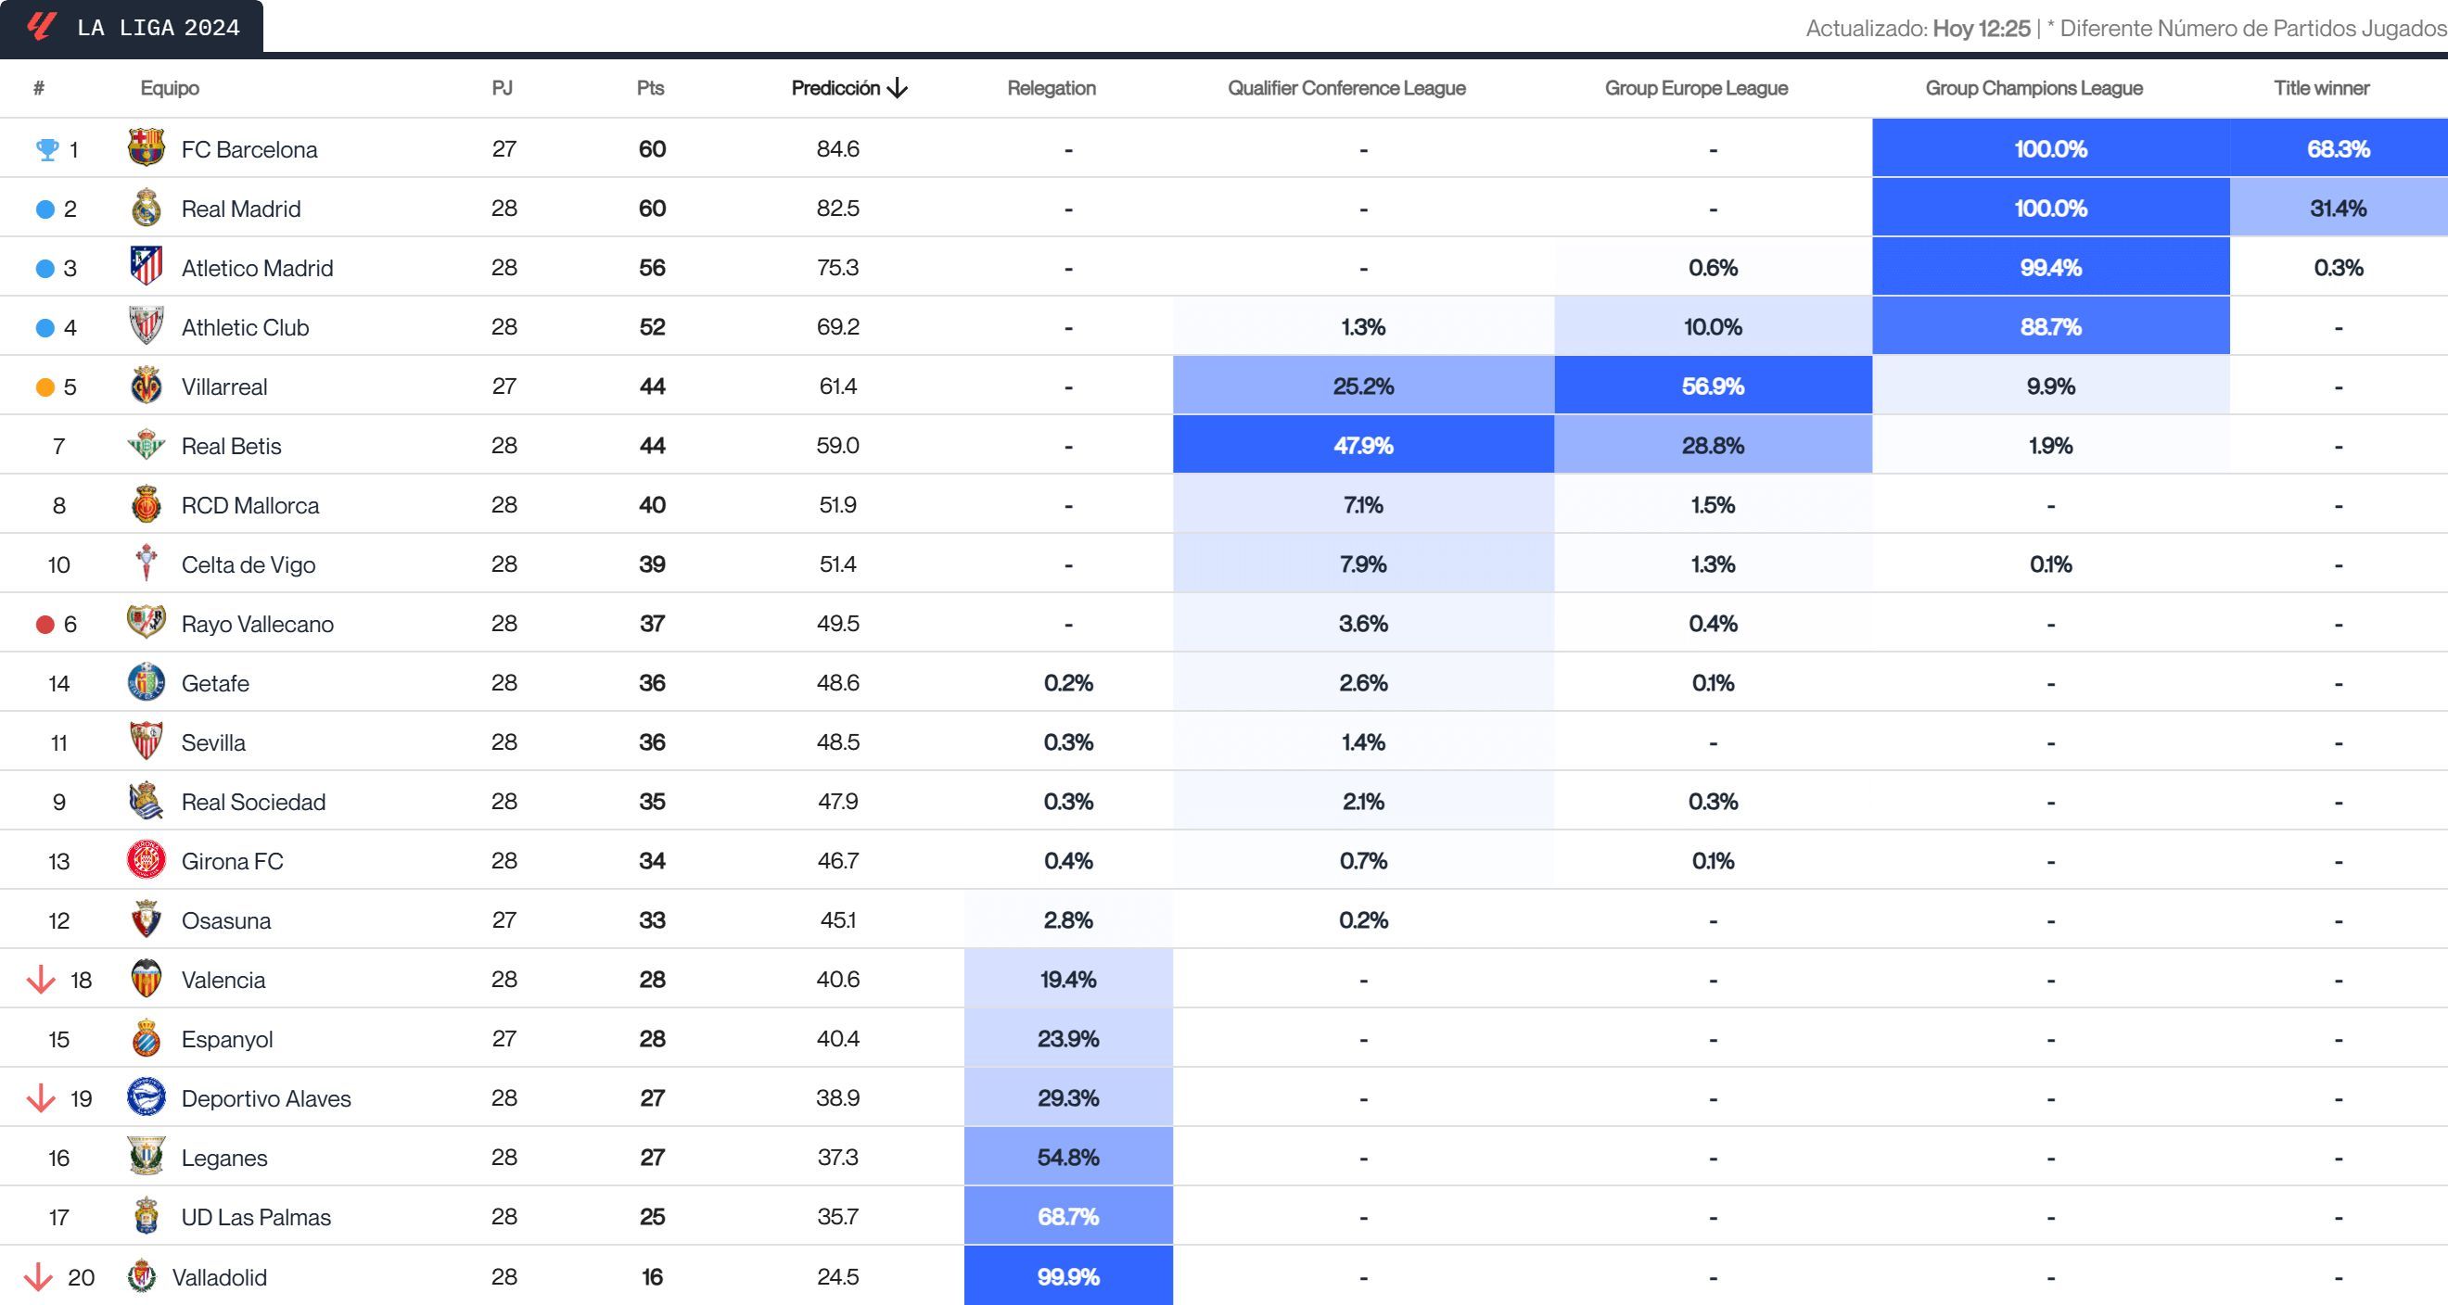
Task: Click Barcelona's 100.0% Champions League cell
Action: pyautogui.click(x=2051, y=148)
